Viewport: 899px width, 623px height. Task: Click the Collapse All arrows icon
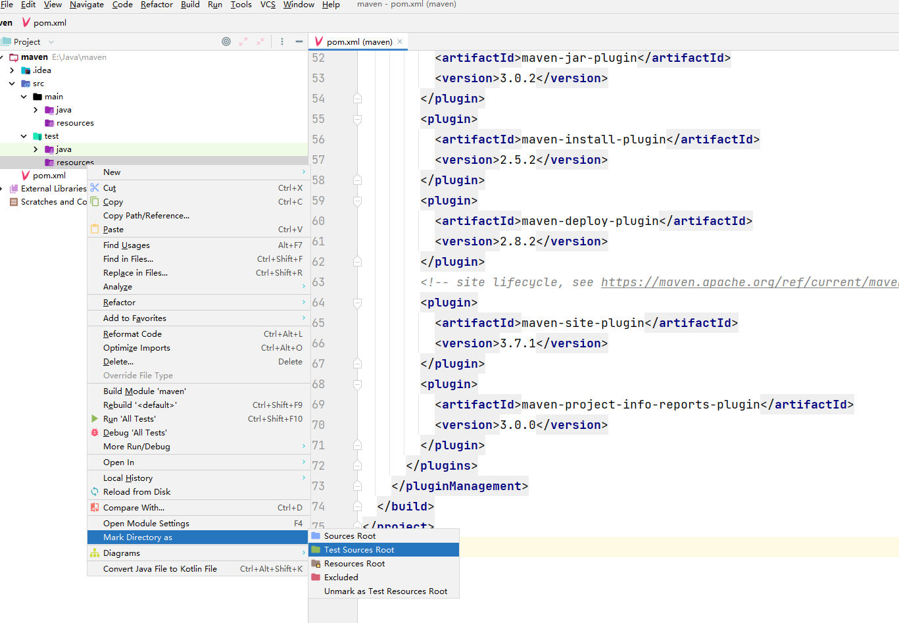click(x=260, y=41)
